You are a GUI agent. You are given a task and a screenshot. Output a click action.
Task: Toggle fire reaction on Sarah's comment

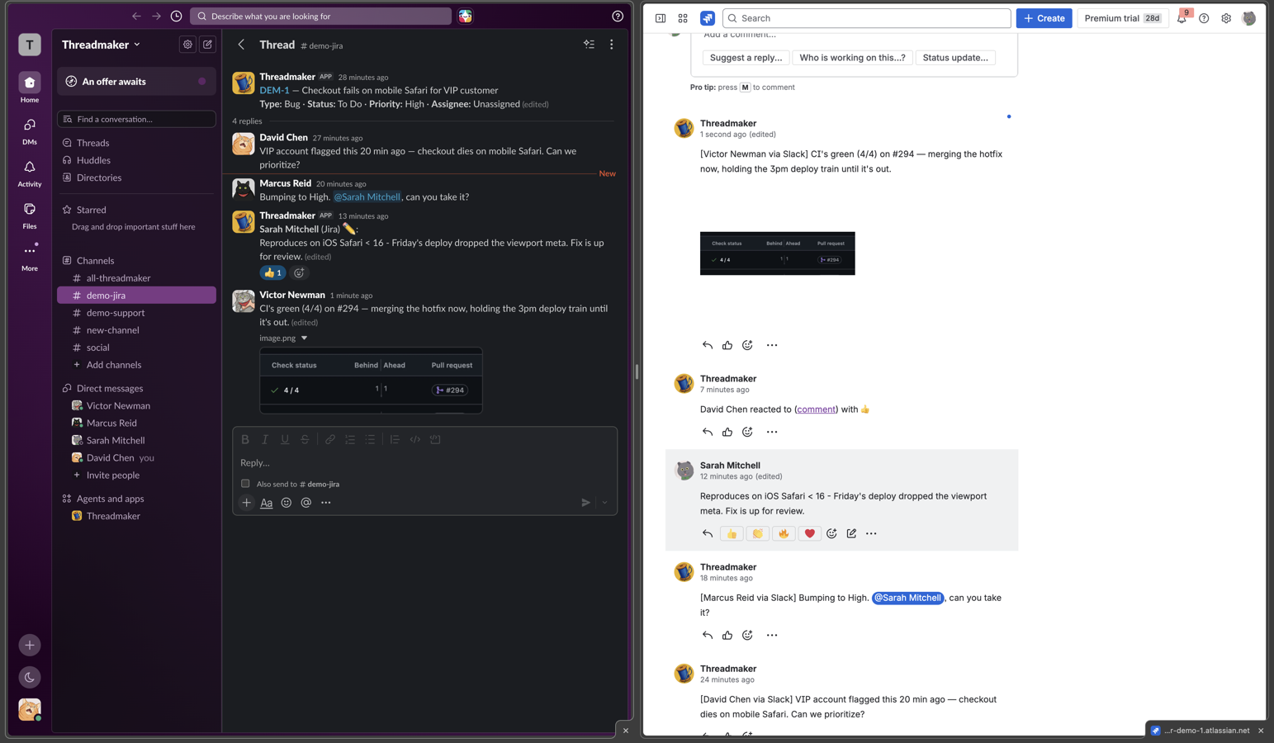click(784, 533)
